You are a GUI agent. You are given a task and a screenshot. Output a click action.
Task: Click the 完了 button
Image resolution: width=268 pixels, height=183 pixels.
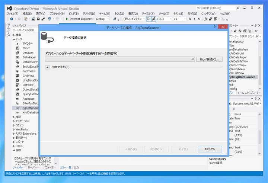point(183,149)
